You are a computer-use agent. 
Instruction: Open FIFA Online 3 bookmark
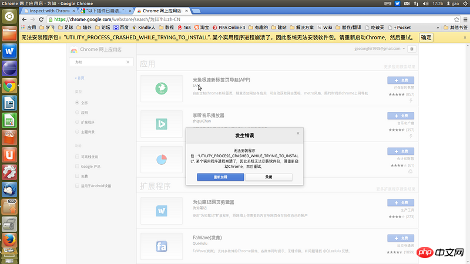pos(229,28)
